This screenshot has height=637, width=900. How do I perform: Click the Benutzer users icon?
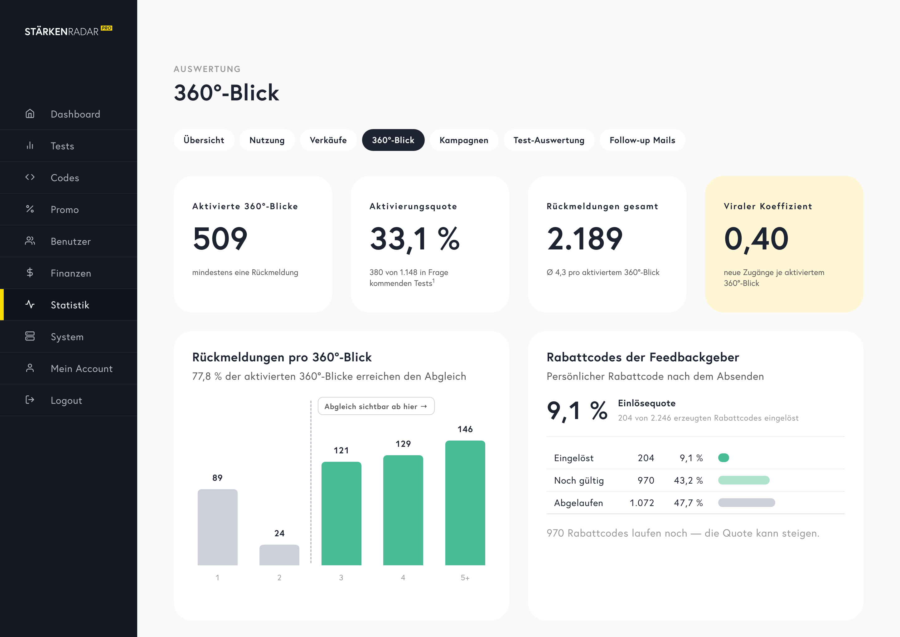pos(30,241)
